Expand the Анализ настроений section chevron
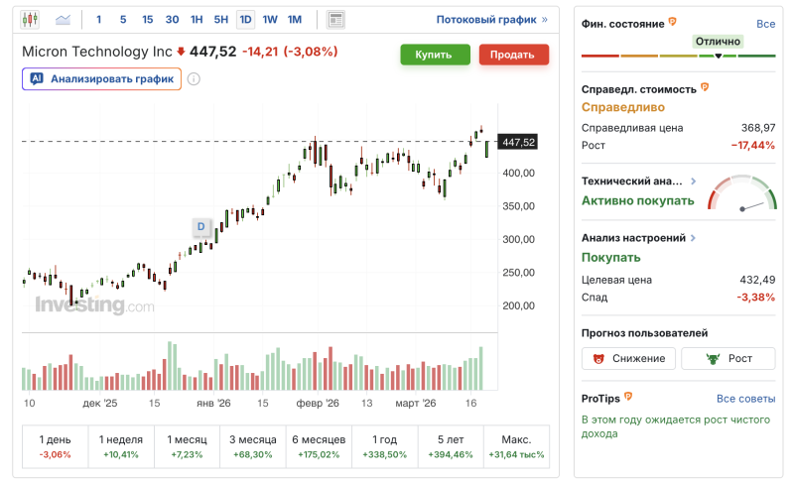The width and height of the screenshot is (794, 483). coord(693,238)
